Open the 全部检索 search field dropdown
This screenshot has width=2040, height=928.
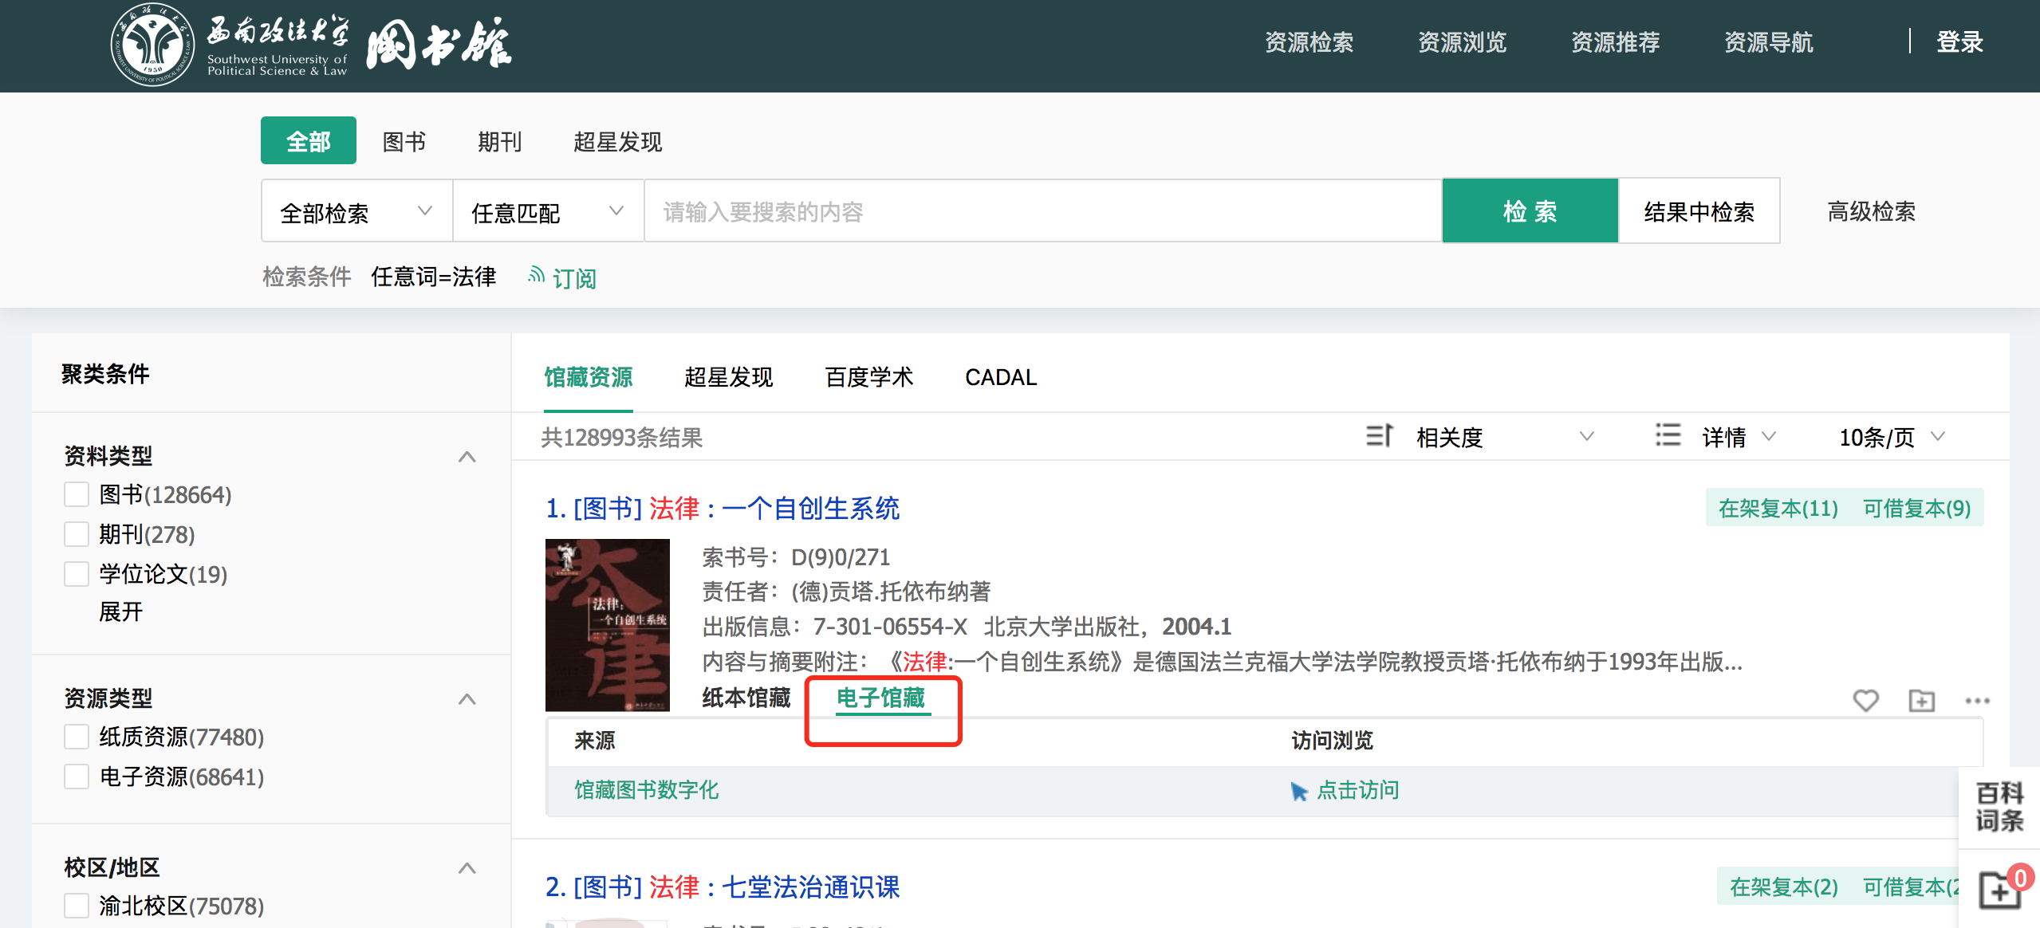[356, 212]
